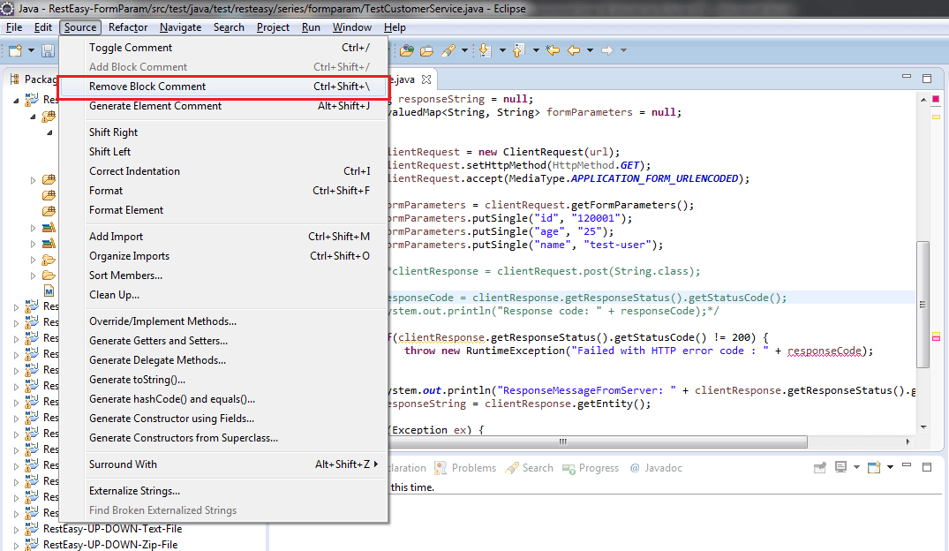Select Clean Up from the Source menu
949x551 pixels.
tap(113, 295)
